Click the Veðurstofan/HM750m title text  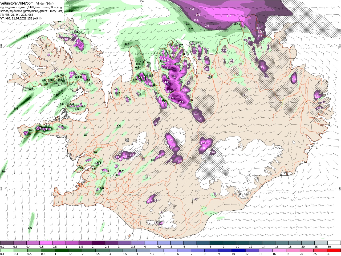(17, 3)
